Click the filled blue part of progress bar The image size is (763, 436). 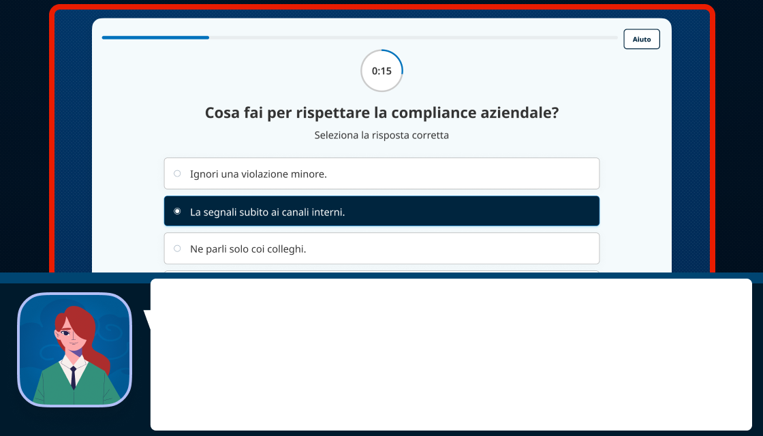(x=155, y=37)
